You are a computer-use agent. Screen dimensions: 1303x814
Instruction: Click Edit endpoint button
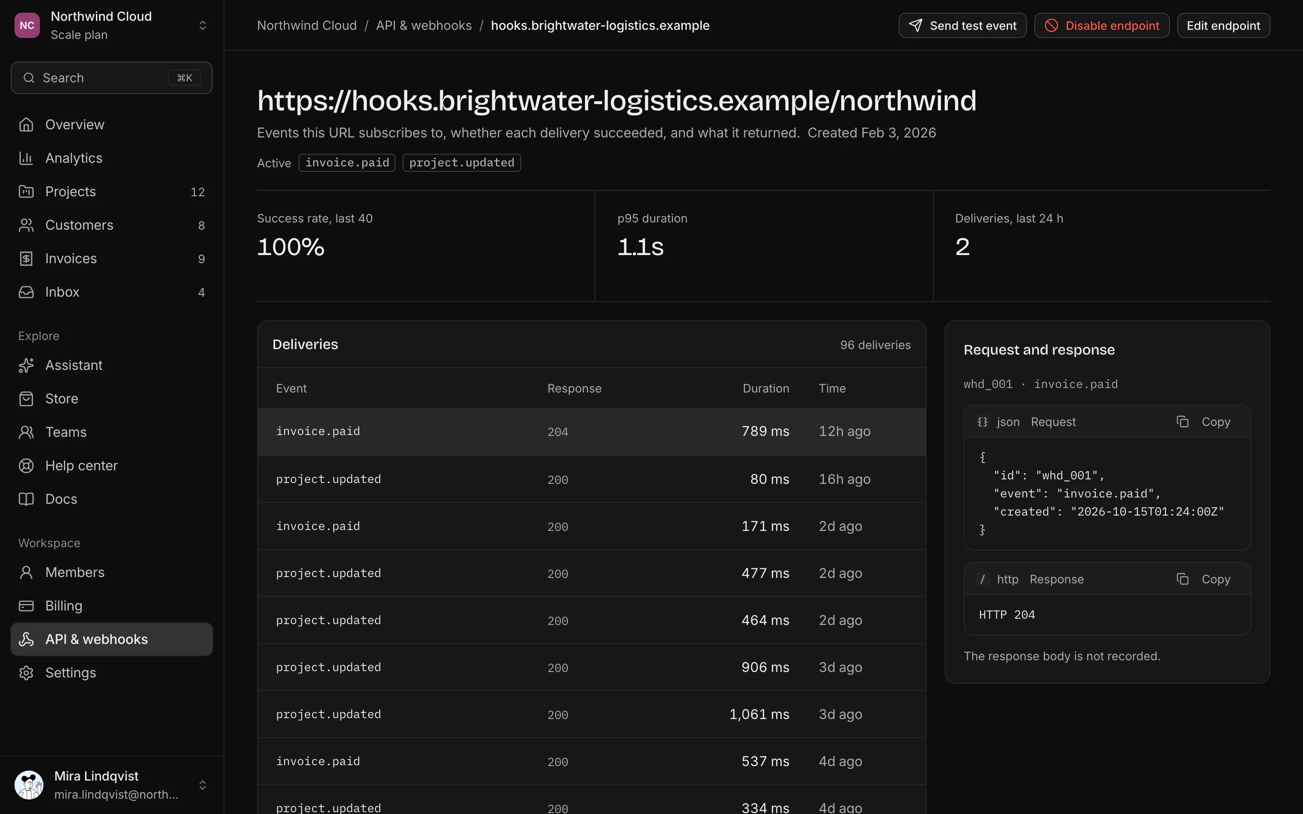tap(1223, 25)
